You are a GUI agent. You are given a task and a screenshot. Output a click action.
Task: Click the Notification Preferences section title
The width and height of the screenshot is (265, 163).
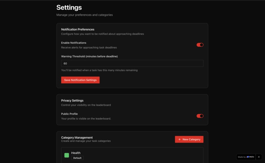pos(78,29)
